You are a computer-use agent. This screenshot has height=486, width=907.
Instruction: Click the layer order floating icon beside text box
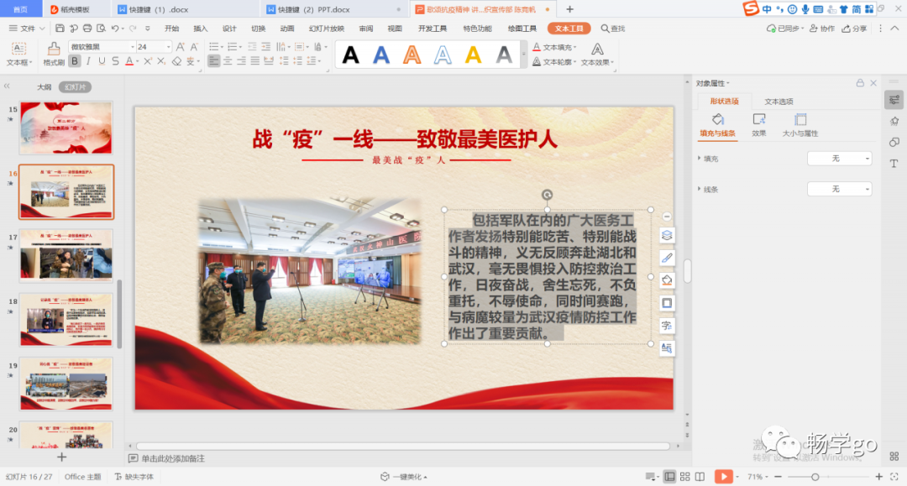pyautogui.click(x=667, y=235)
